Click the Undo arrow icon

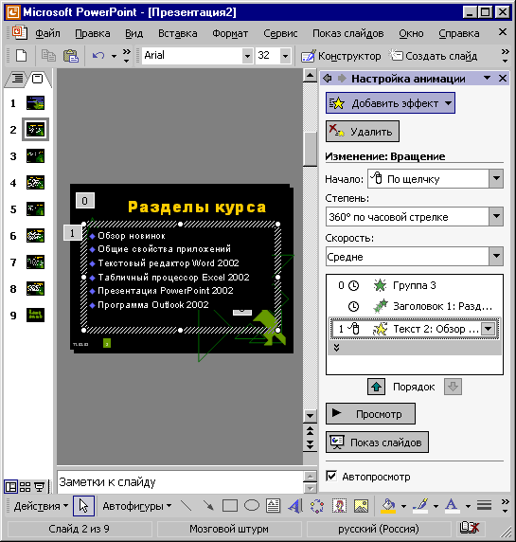98,55
